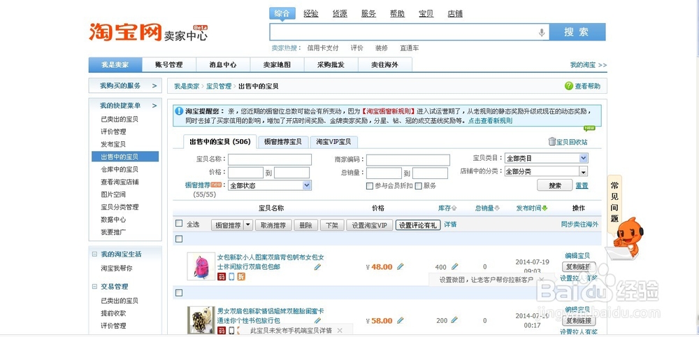The width and height of the screenshot is (699, 337).
Task: Sort by 总销量 using its arrow icon
Action: point(498,208)
